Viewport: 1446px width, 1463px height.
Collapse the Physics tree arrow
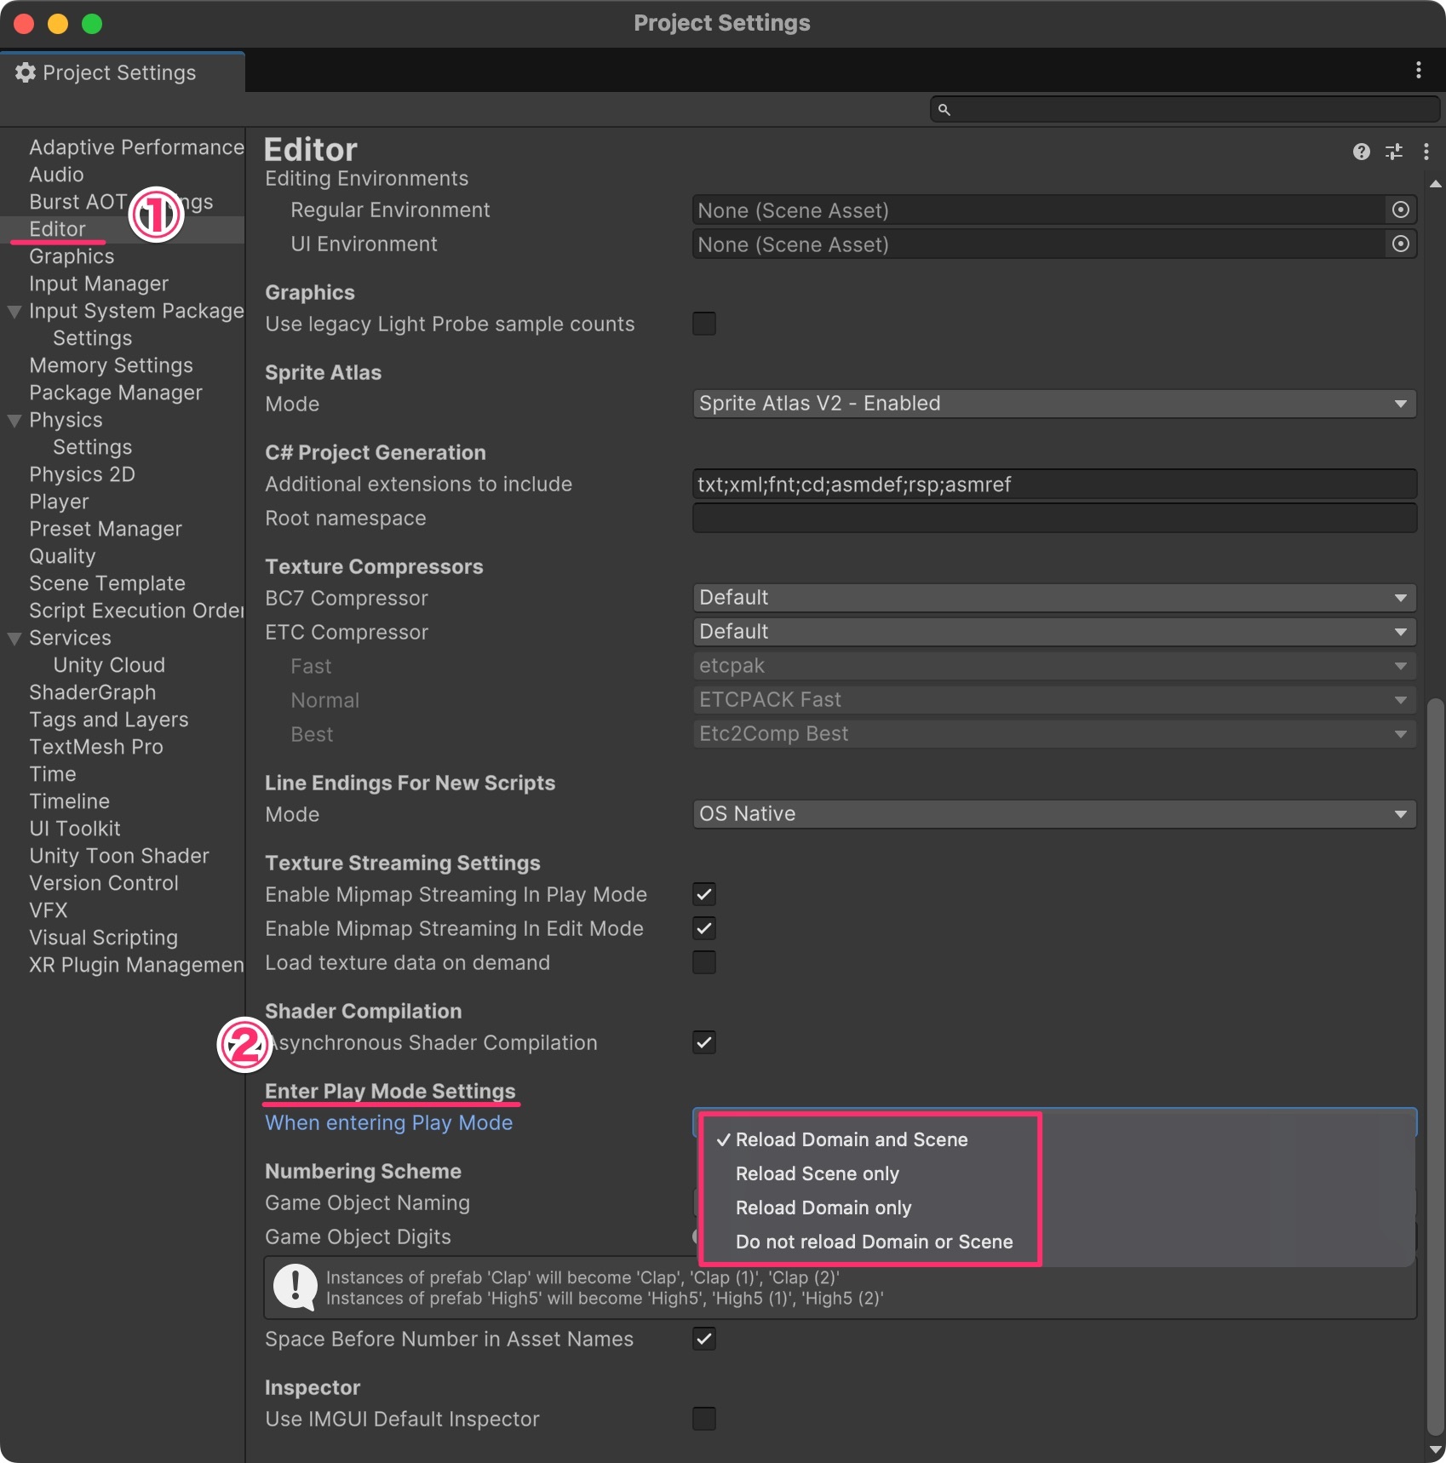point(14,420)
